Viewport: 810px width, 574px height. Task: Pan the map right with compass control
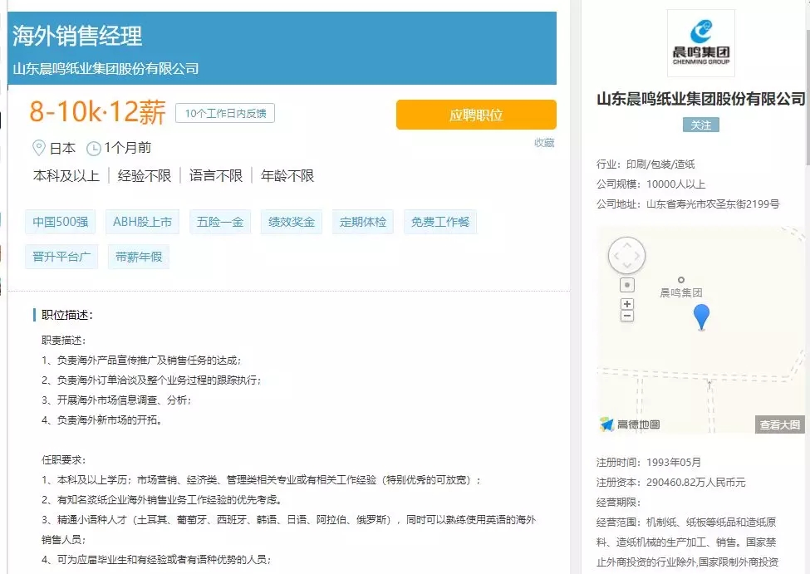tap(638, 255)
